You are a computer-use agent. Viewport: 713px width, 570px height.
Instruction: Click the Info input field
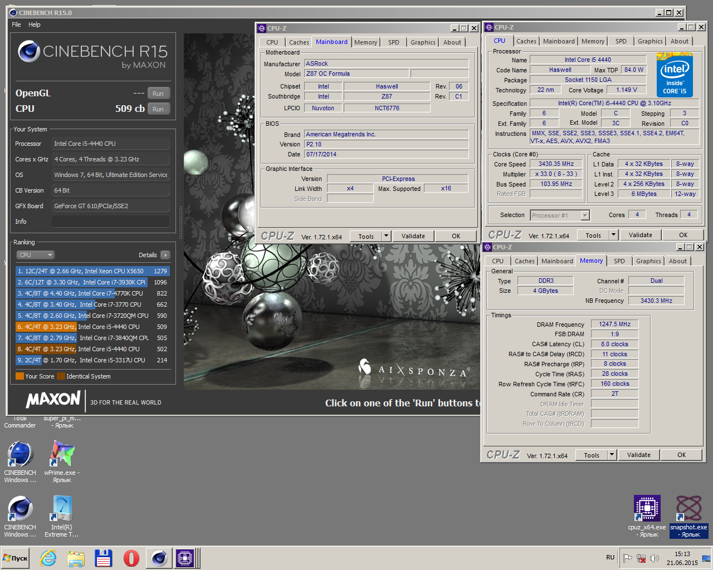[111, 222]
